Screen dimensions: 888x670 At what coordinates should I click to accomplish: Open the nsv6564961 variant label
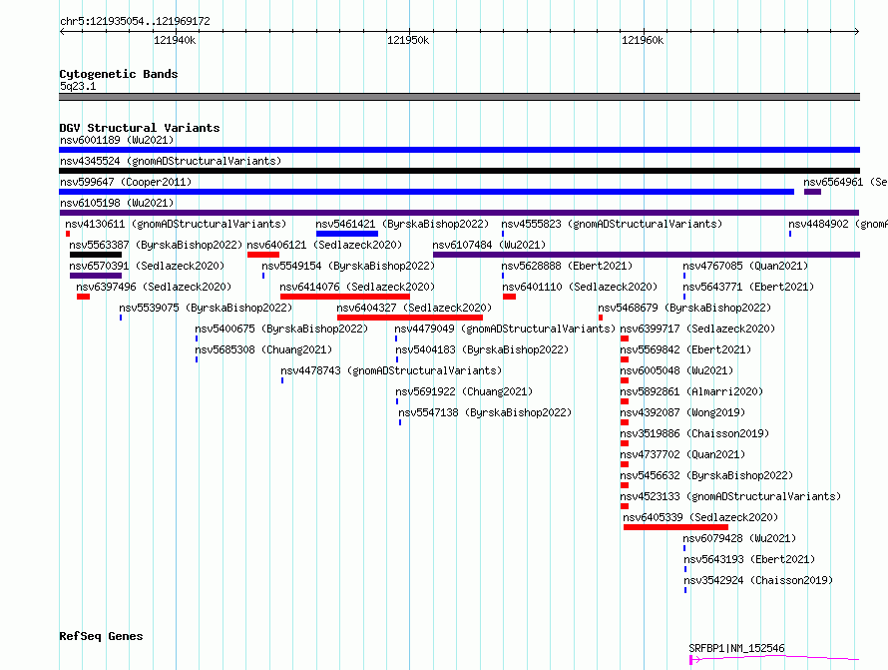[x=845, y=182]
